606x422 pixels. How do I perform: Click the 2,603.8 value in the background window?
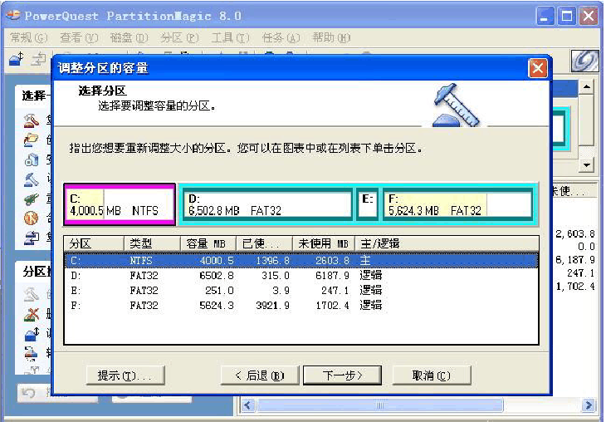coord(575,233)
